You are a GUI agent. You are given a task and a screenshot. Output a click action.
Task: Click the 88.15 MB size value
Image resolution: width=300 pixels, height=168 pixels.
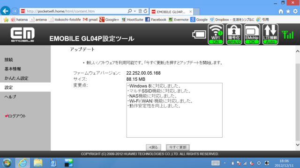[x=135, y=79]
